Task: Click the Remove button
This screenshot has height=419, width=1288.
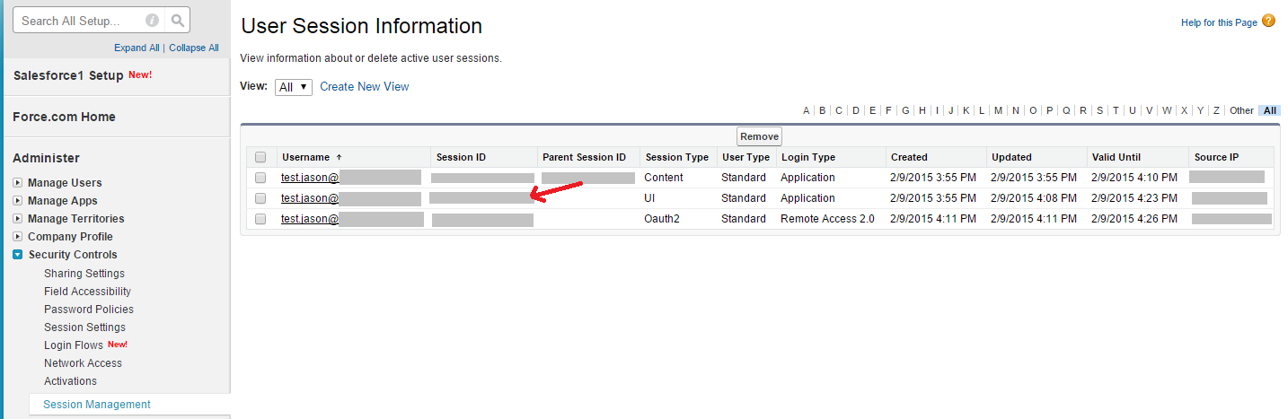Action: (759, 136)
